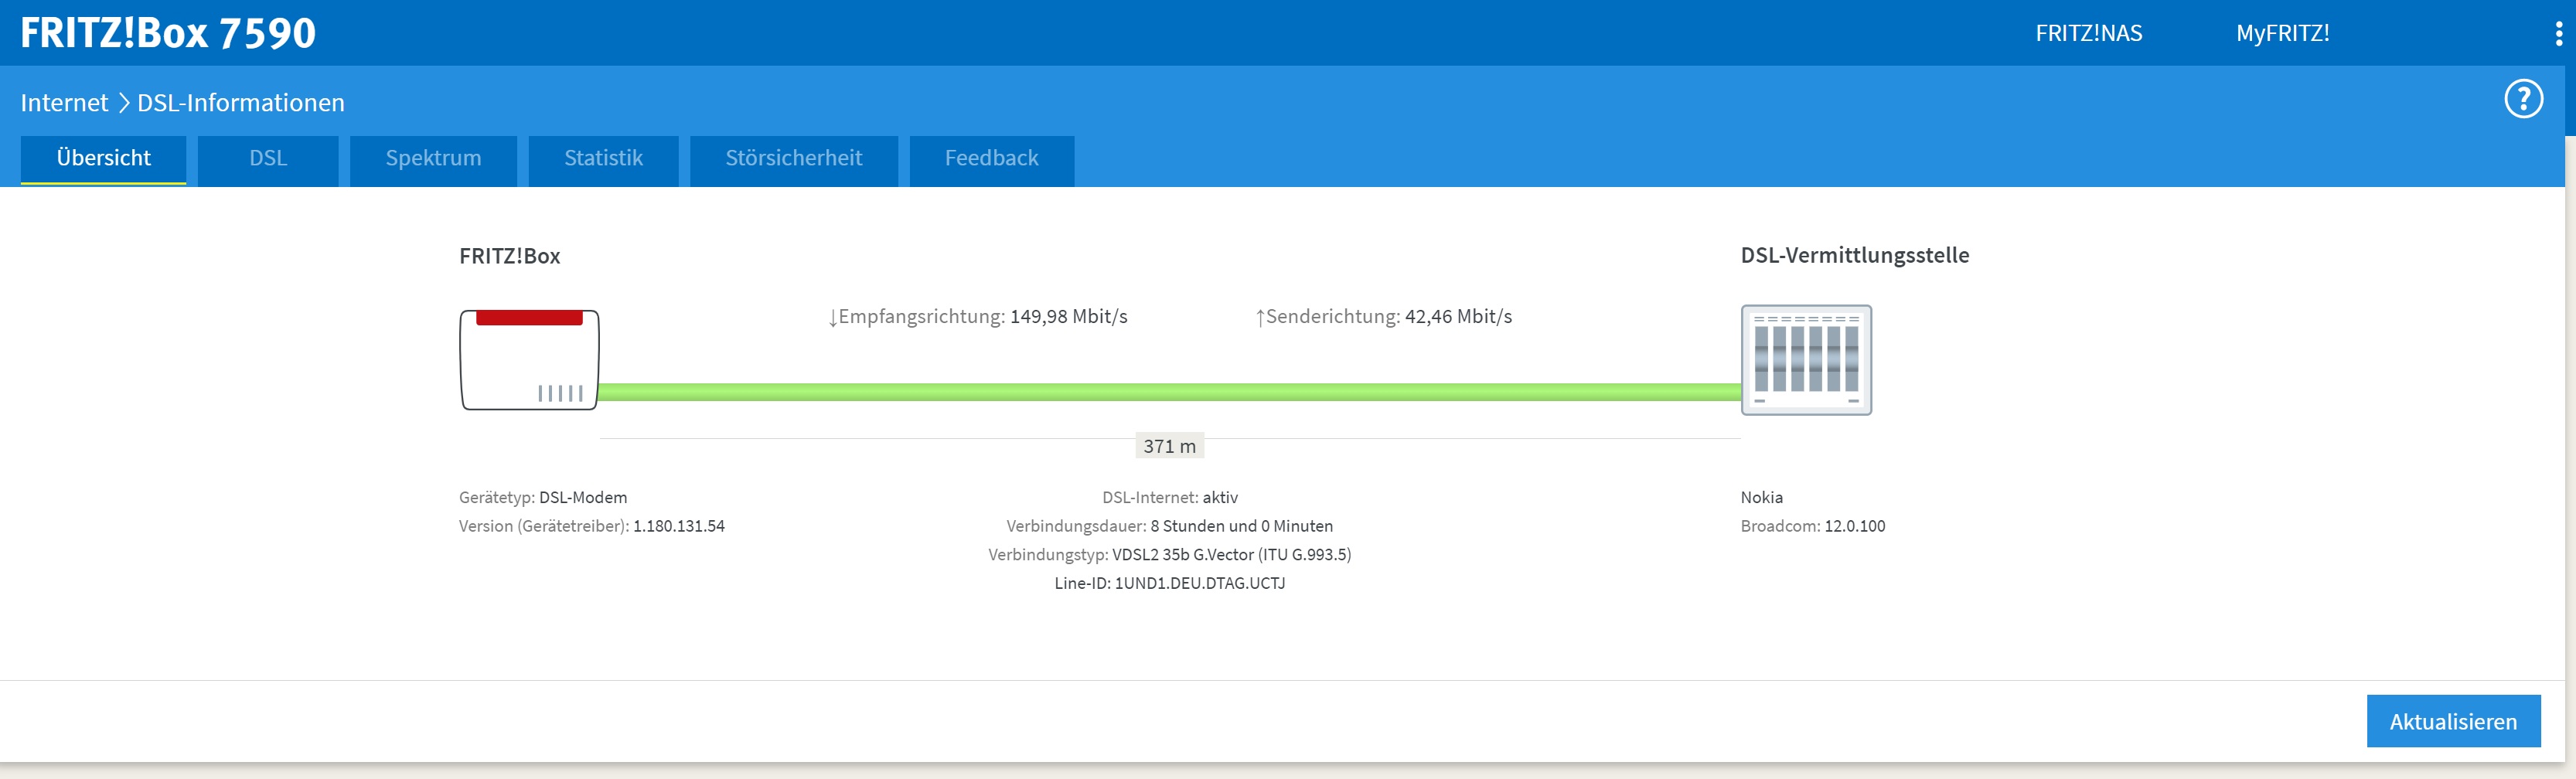Click the Nokia vendor label

pyautogui.click(x=1761, y=497)
